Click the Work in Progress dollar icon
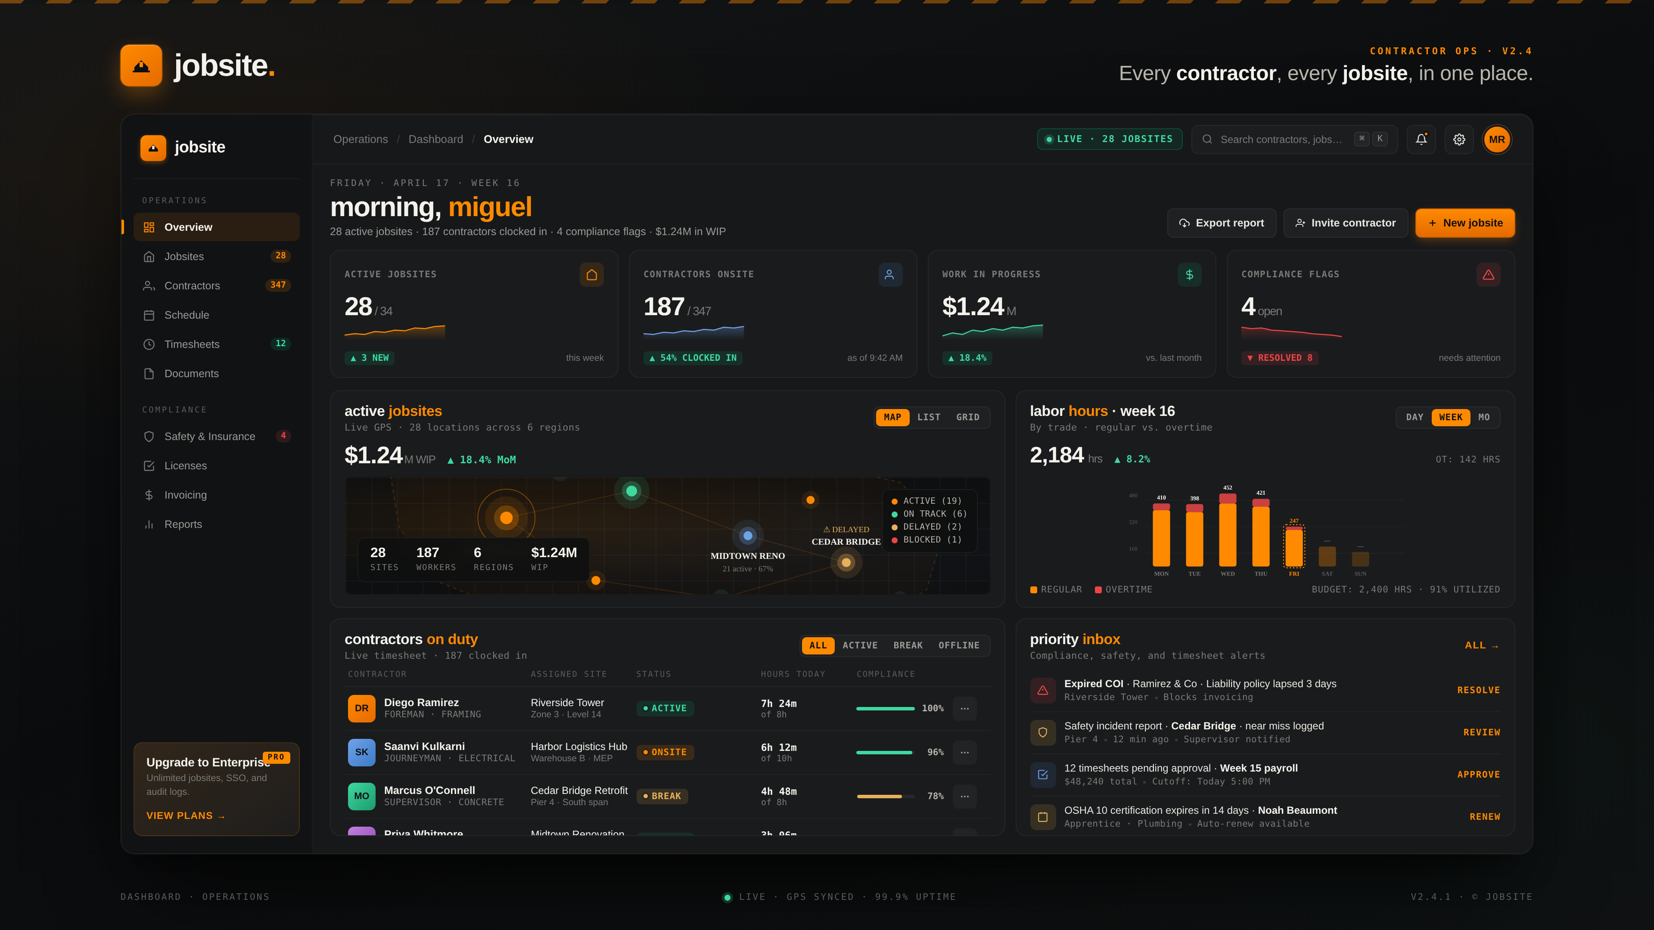This screenshot has height=930, width=1654. (1189, 275)
